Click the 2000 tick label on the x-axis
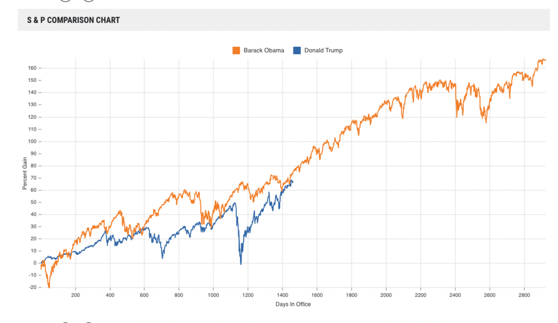The image size is (558, 323). 386,295
